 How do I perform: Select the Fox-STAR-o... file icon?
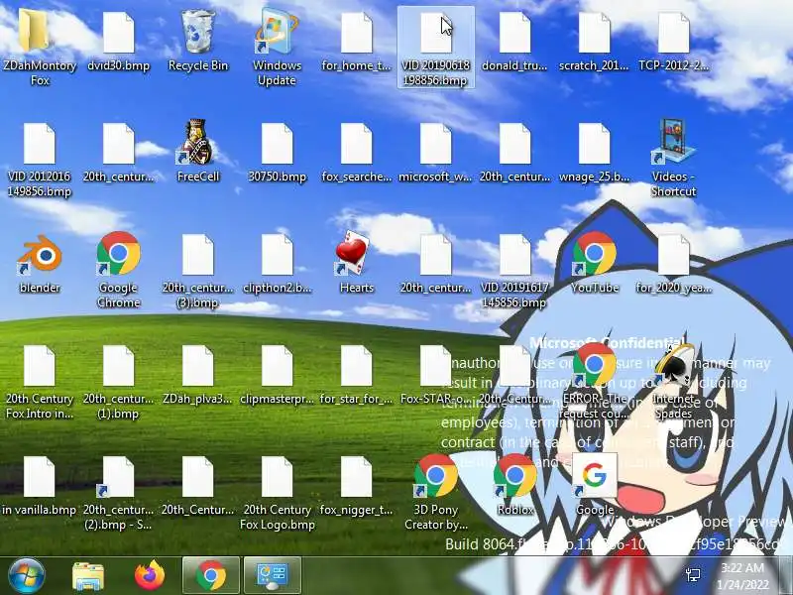tap(435, 376)
